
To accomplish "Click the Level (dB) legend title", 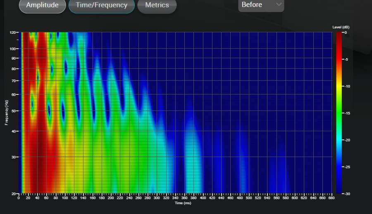I will tap(341, 27).
